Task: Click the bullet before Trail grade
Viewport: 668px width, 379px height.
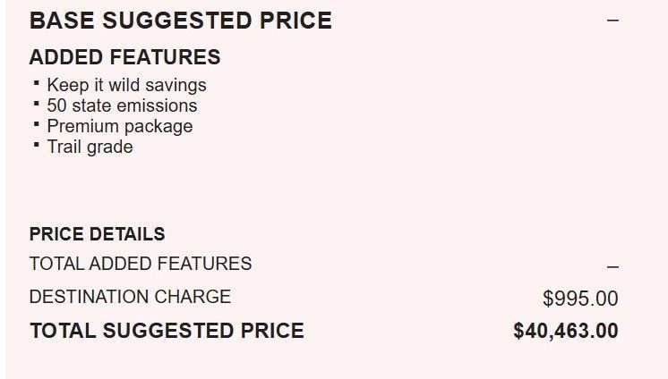Action: [37, 145]
